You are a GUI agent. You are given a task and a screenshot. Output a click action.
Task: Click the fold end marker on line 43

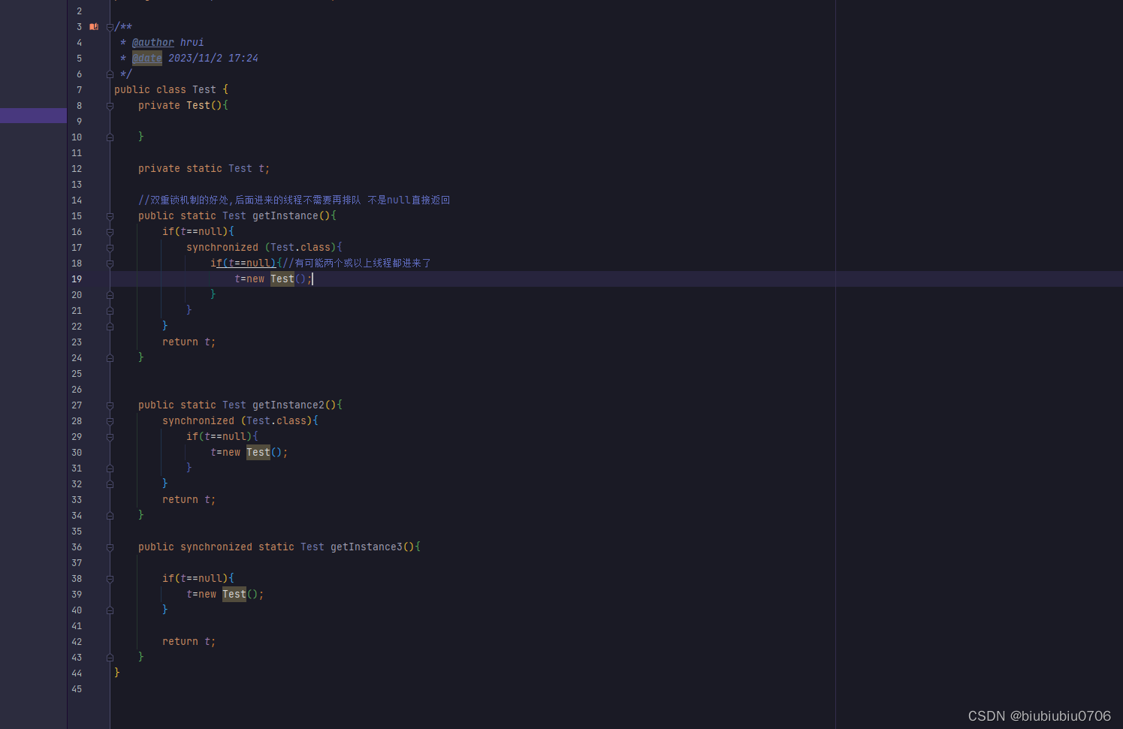click(x=110, y=658)
